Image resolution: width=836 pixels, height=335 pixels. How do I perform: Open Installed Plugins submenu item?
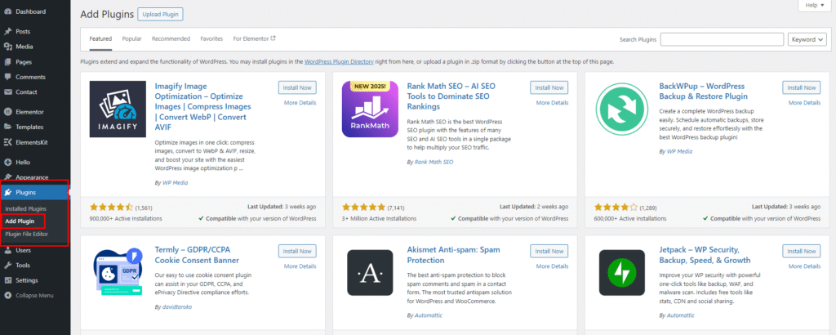25,208
